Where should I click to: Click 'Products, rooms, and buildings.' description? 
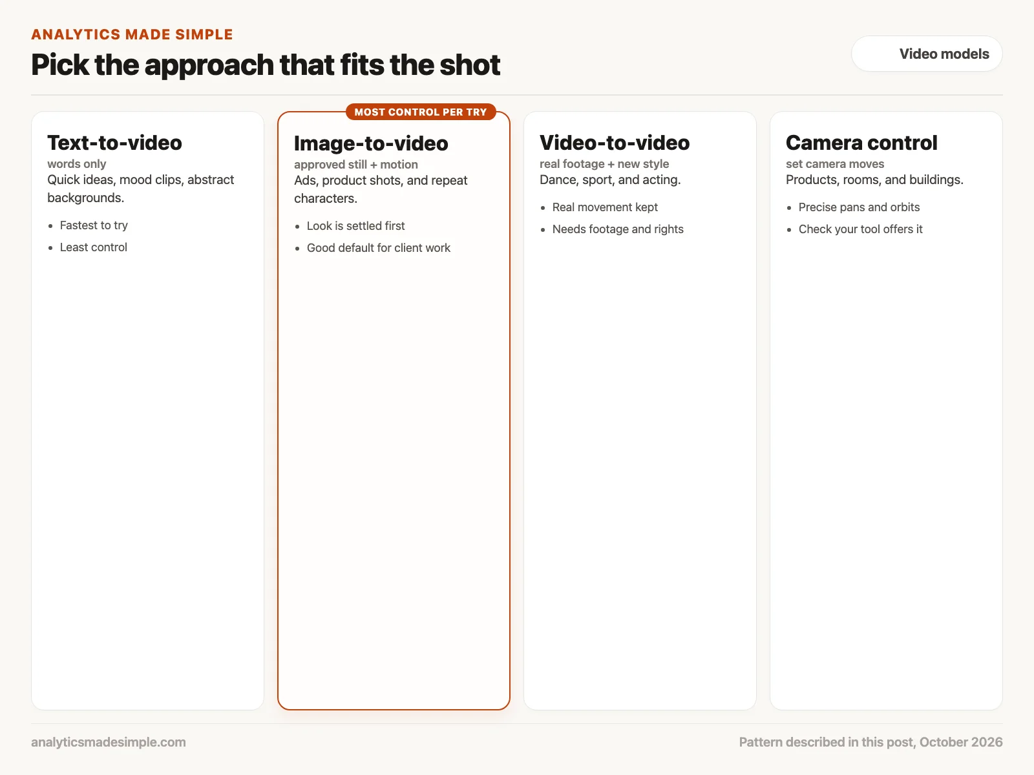874,180
